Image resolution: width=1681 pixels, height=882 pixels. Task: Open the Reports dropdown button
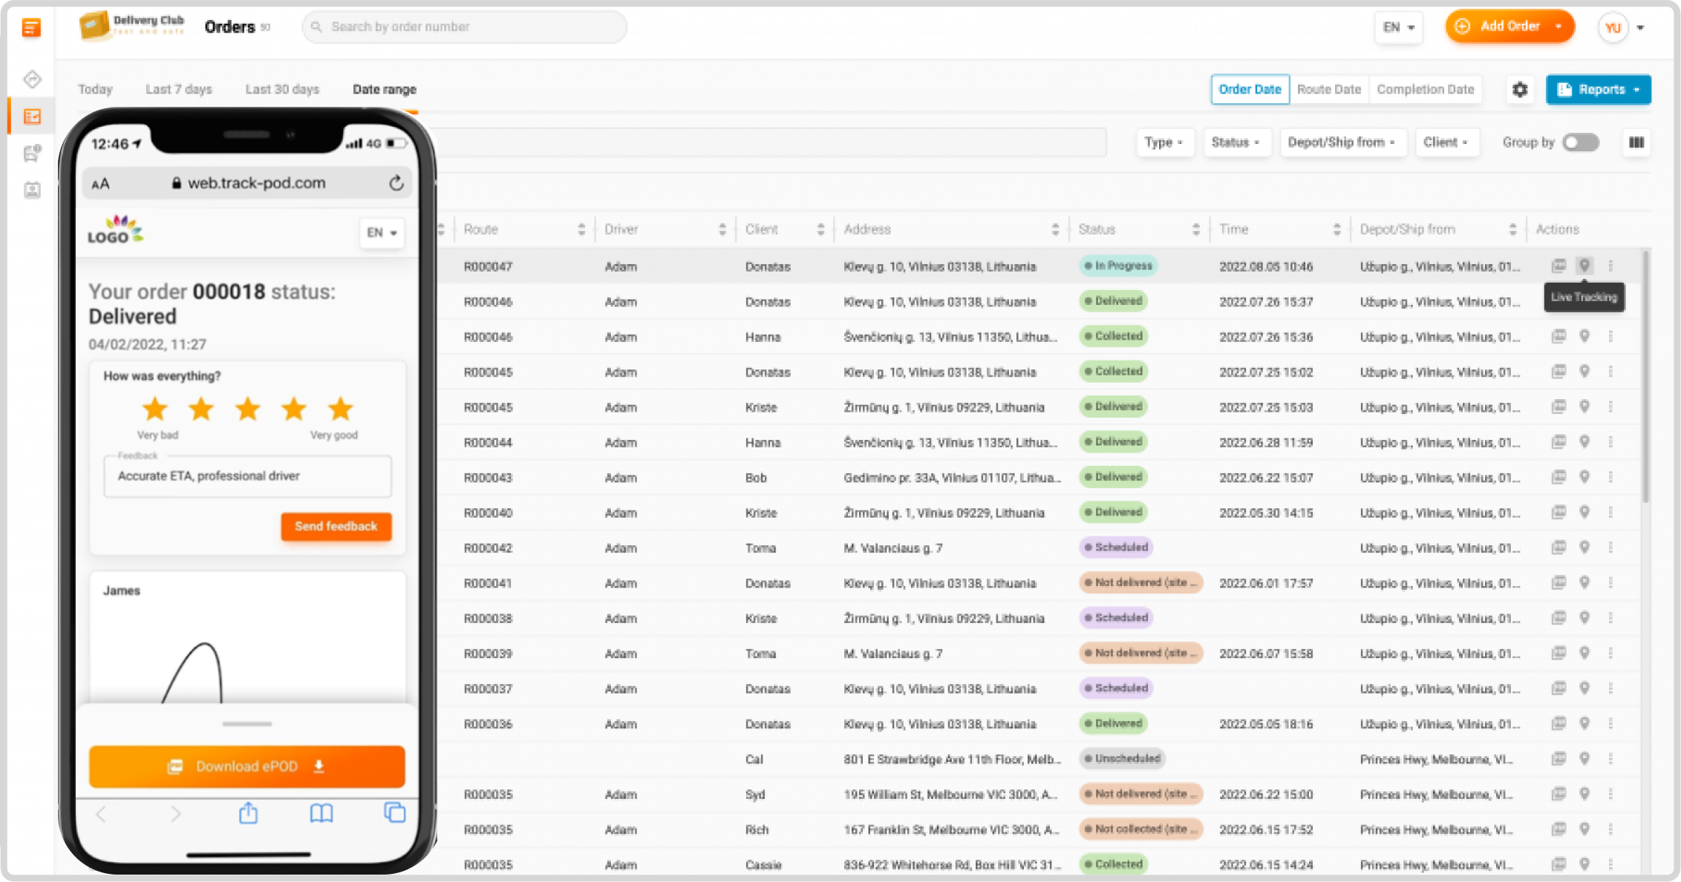point(1599,90)
